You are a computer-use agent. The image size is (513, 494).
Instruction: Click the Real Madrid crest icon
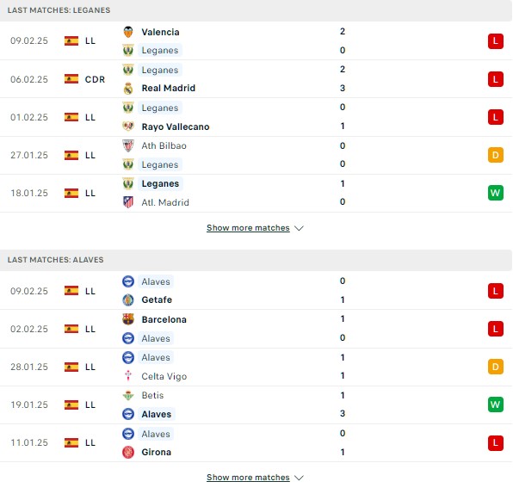(128, 89)
